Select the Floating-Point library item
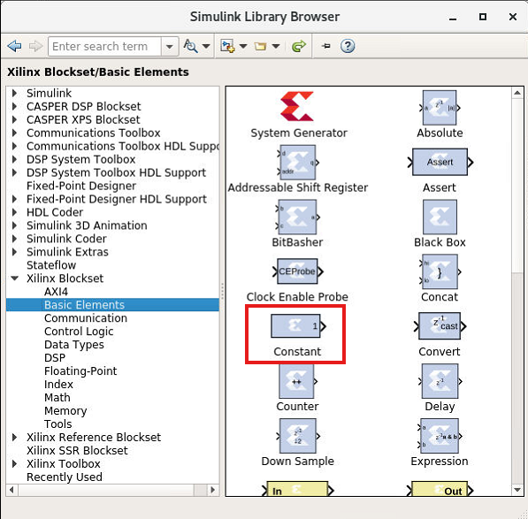Viewport: 528px width, 519px height. (80, 371)
